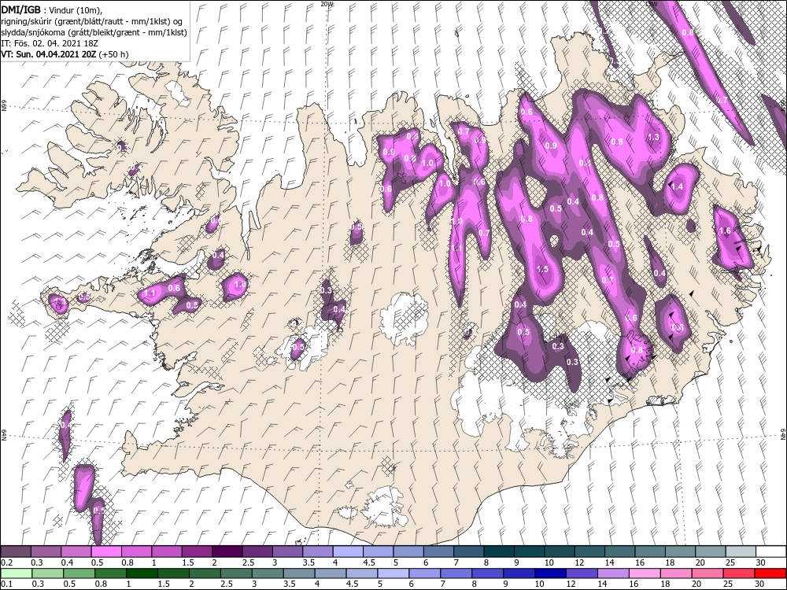
Task: Click the 1.5 value label on the map
Action: click(542, 269)
